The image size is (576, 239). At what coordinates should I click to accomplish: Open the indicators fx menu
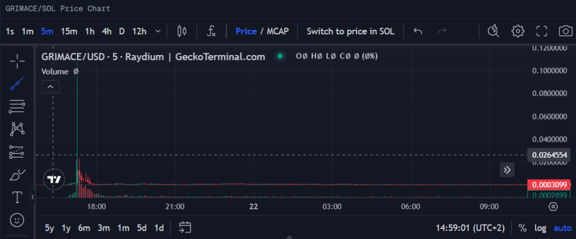click(211, 31)
